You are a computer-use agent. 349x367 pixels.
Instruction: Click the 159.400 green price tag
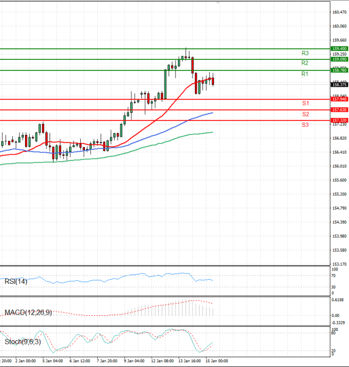339,48
